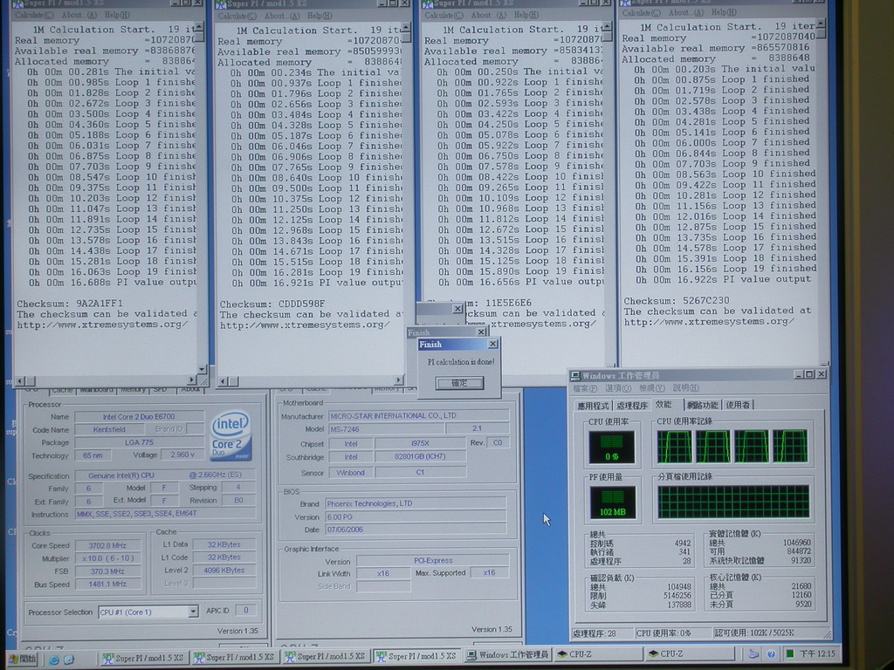Switch to the 網路功能 tab
This screenshot has height=670, width=894.
tap(703, 405)
